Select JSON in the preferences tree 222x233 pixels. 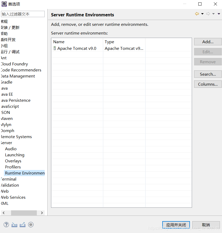click(x=6, y=113)
